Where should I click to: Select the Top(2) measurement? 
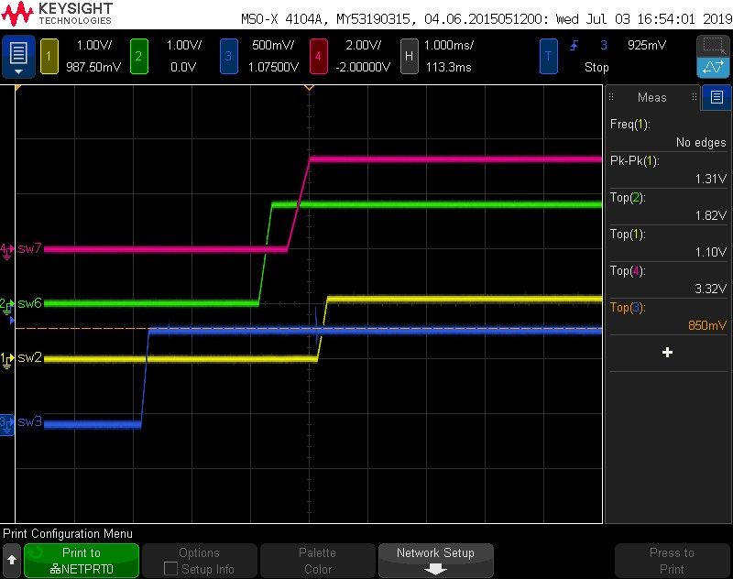(x=668, y=206)
